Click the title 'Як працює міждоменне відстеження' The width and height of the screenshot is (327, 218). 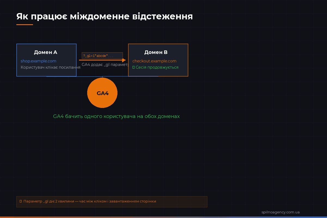(x=105, y=16)
